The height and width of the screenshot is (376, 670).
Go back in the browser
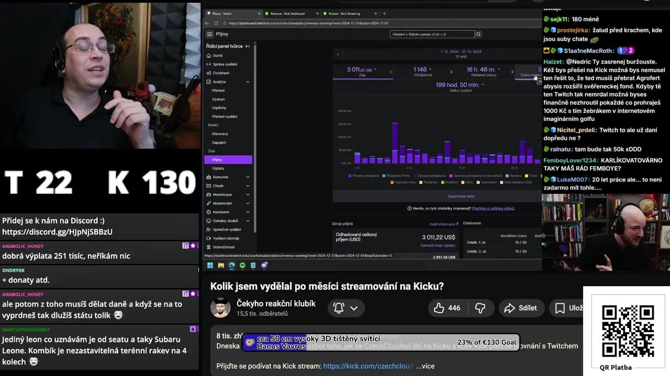[207, 23]
